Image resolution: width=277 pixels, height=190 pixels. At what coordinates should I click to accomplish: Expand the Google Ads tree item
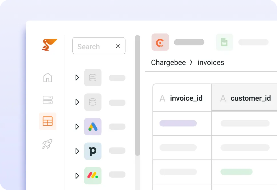77,126
